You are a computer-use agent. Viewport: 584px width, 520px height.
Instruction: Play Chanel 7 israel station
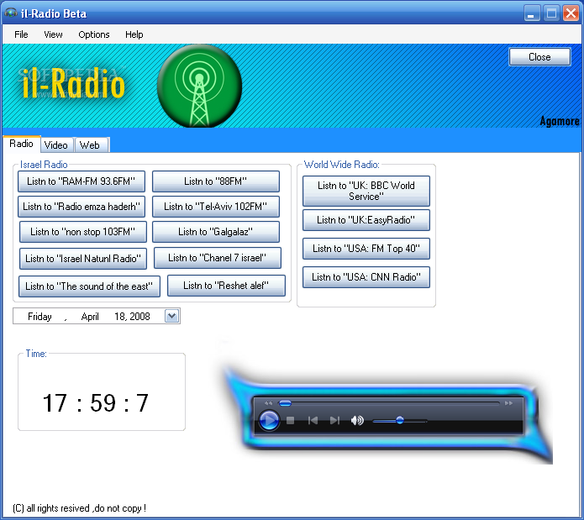tap(217, 258)
